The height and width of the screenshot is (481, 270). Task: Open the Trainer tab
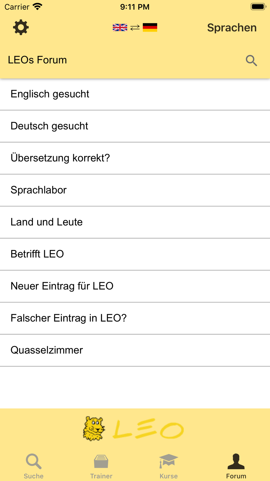tap(101, 466)
